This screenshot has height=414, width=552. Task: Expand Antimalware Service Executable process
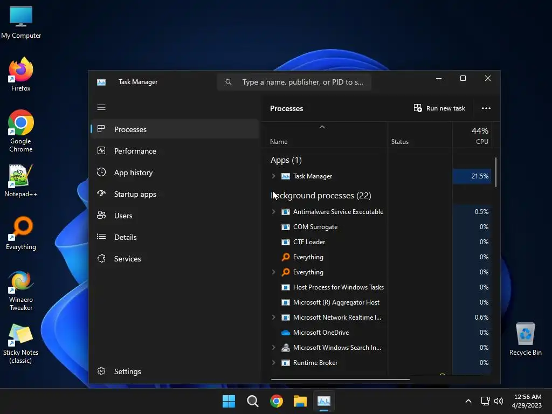273,211
